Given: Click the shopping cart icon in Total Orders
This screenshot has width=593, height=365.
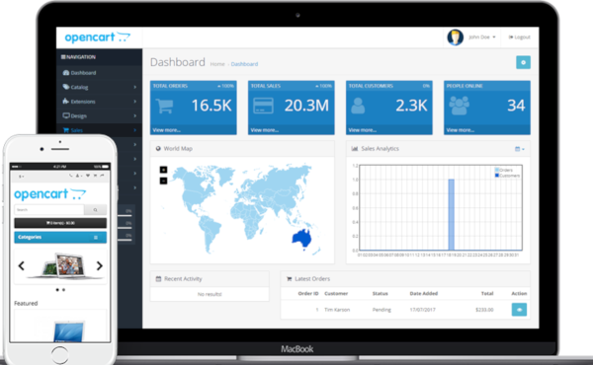Looking at the screenshot, I should [x=165, y=106].
